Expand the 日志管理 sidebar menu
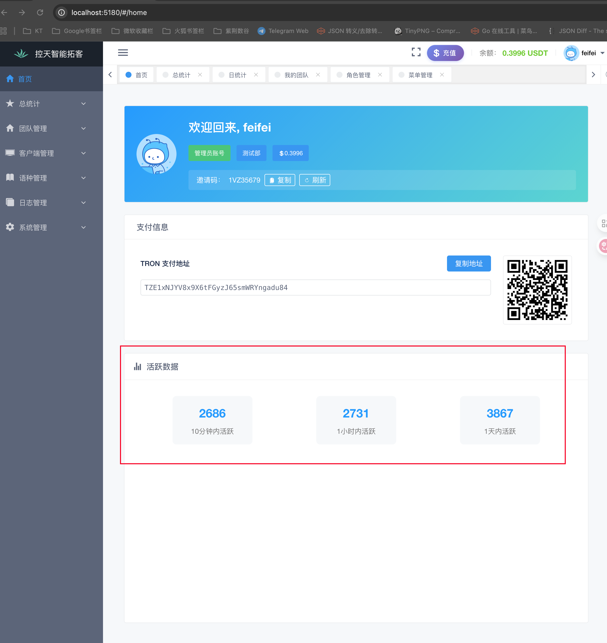Image resolution: width=607 pixels, height=643 pixels. coord(45,203)
